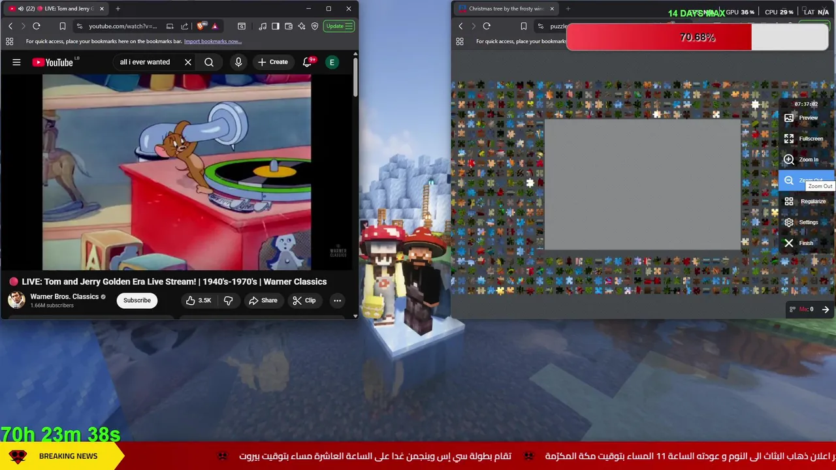Go back in the puzzle browser window
The width and height of the screenshot is (836, 470).
[x=460, y=26]
